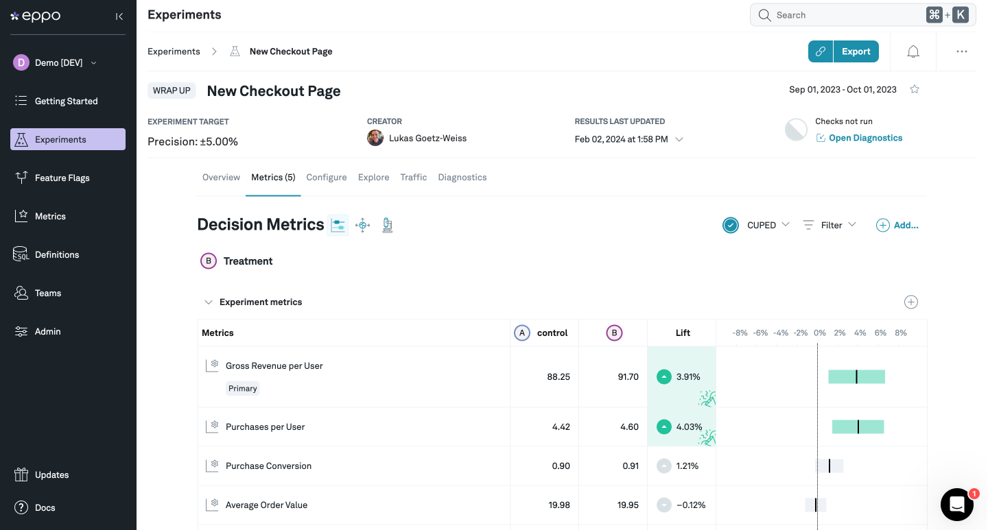988x530 pixels.
Task: Star the New Checkout Page experiment
Action: (914, 90)
